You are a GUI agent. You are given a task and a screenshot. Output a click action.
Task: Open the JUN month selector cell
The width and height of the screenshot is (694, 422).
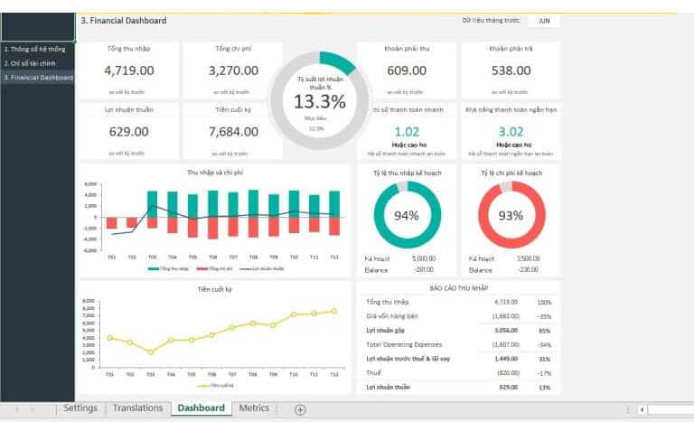pos(544,21)
